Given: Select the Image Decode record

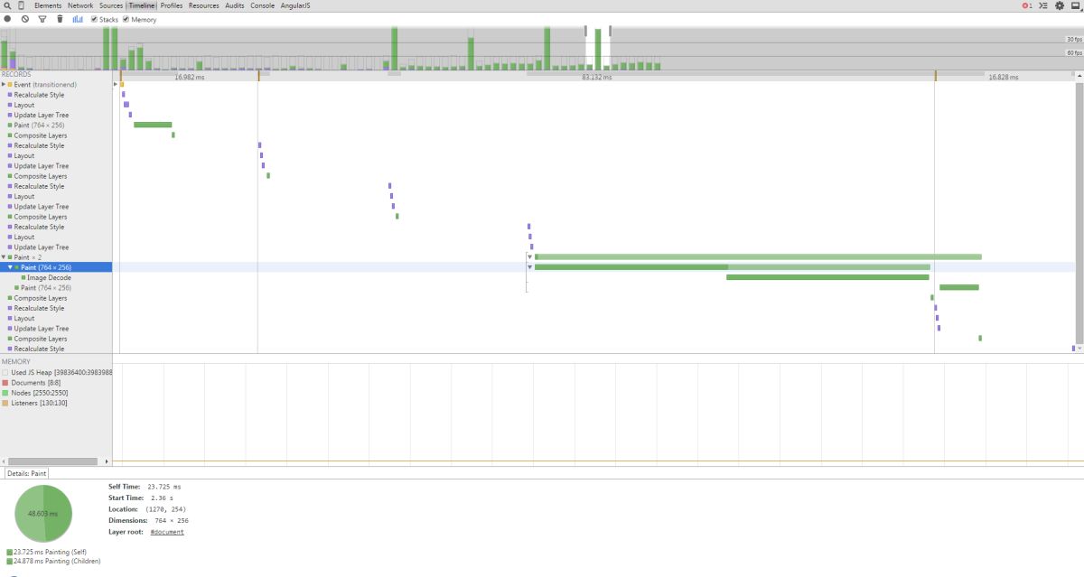Looking at the screenshot, I should tap(56, 277).
